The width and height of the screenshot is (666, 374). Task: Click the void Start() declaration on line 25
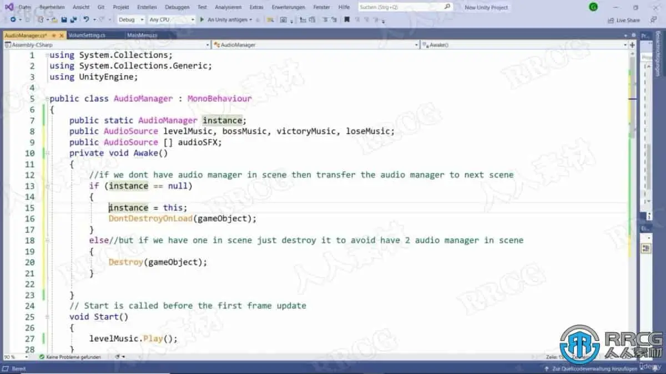99,317
